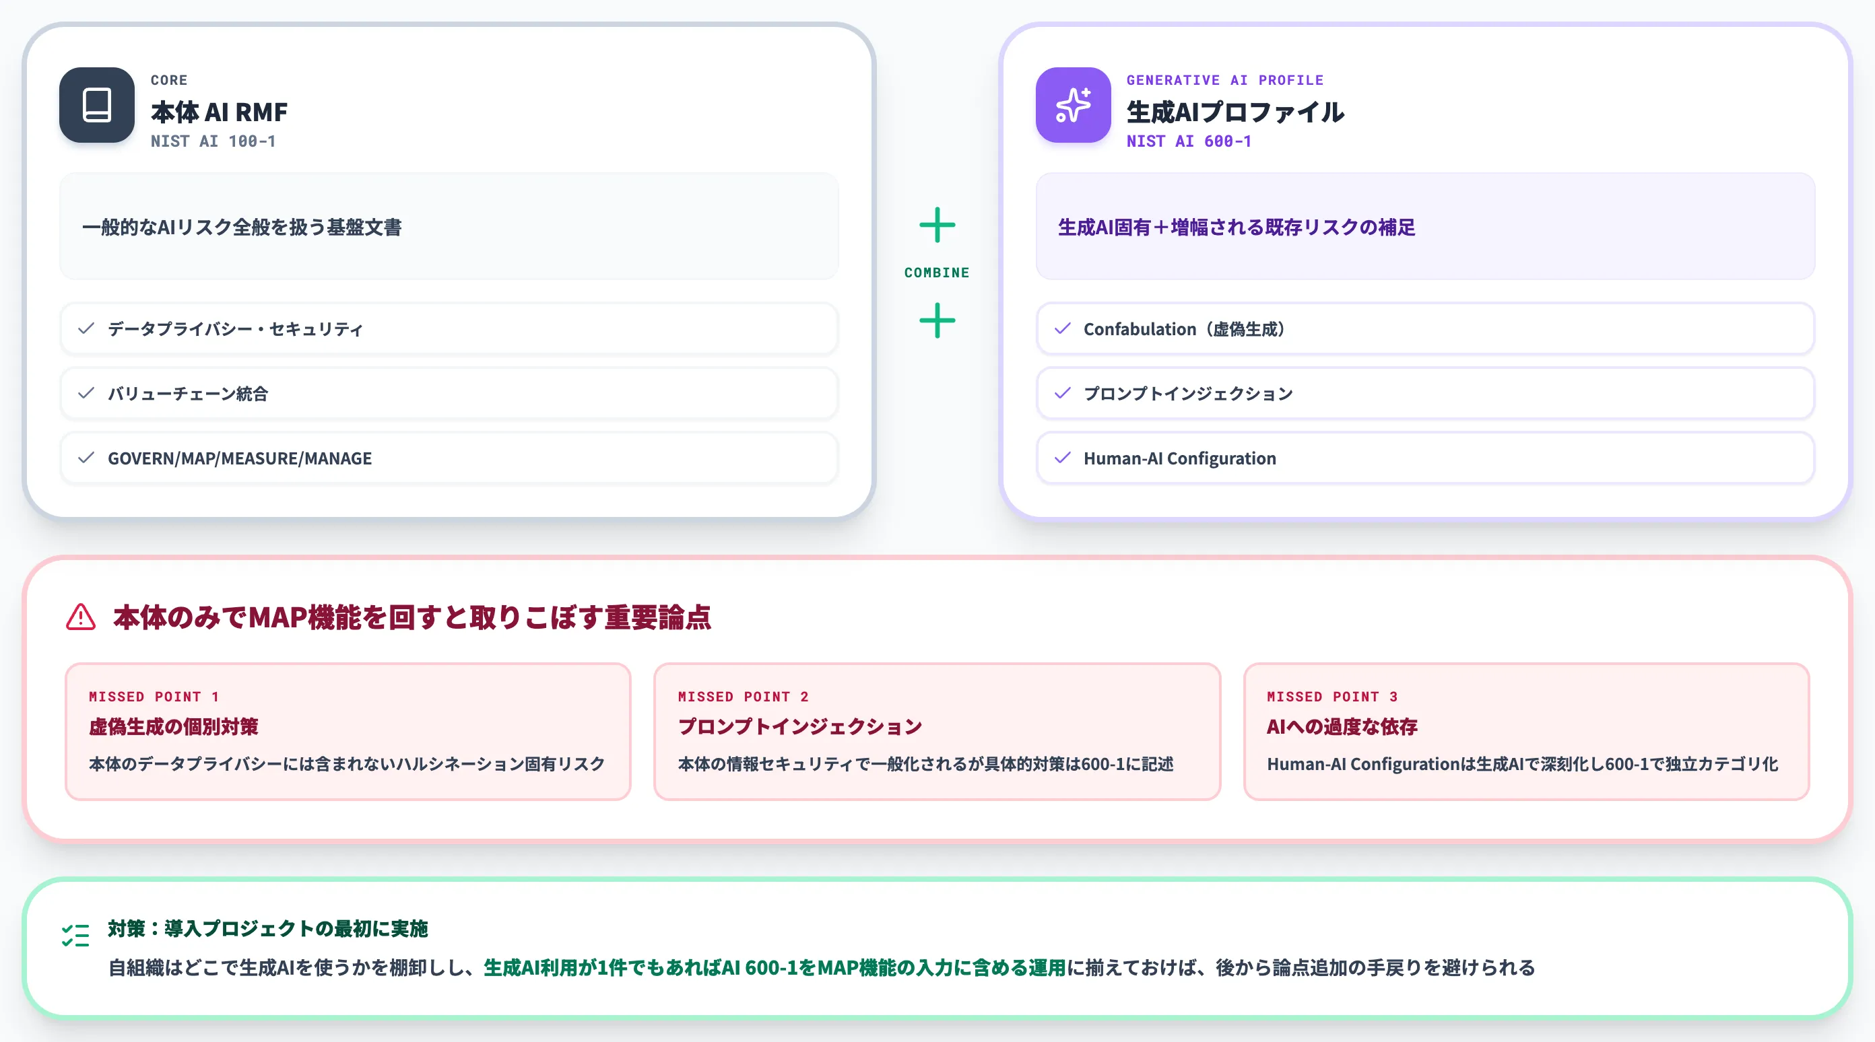Click the green checklist icon beside 対策
This screenshot has height=1042, width=1875.
(75, 935)
